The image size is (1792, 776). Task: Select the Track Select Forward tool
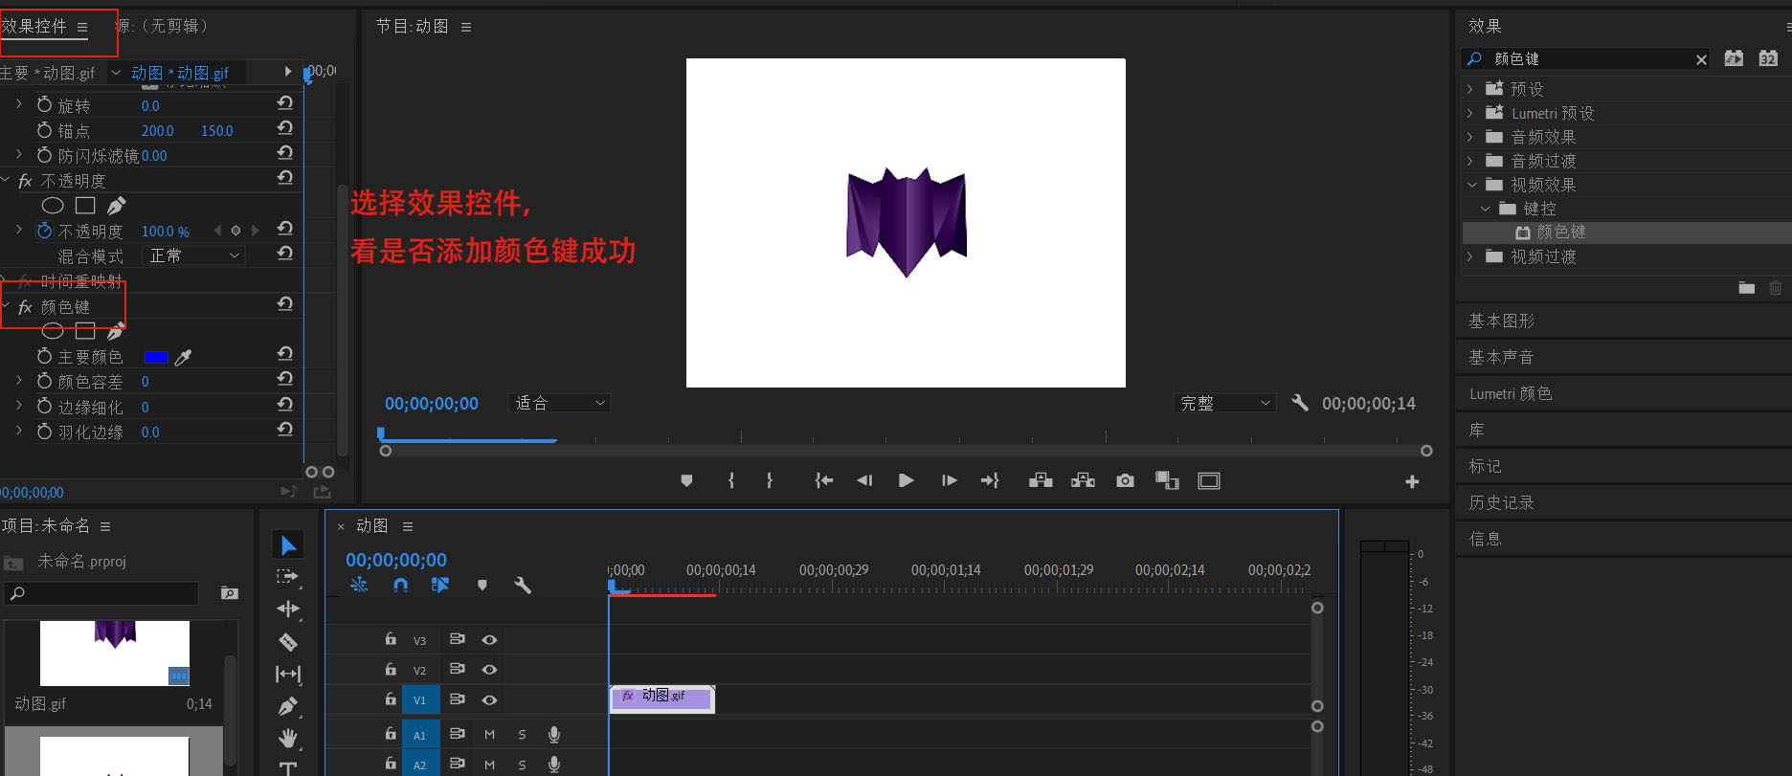[x=288, y=577]
